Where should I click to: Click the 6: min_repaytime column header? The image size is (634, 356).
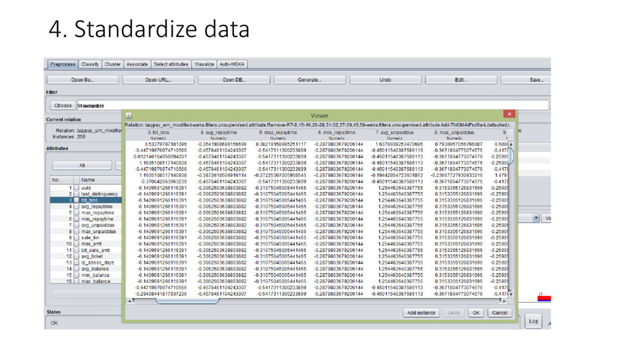(336, 135)
